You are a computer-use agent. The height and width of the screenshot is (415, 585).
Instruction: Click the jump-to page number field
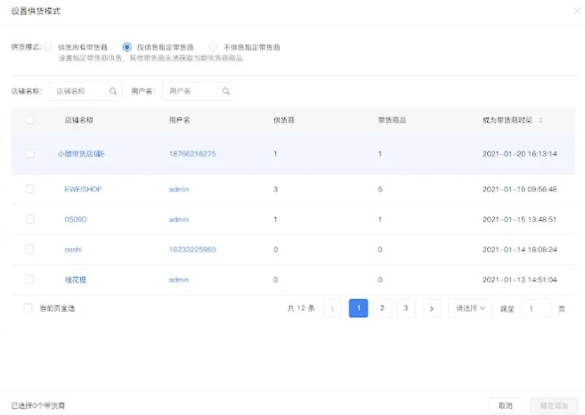coord(537,309)
